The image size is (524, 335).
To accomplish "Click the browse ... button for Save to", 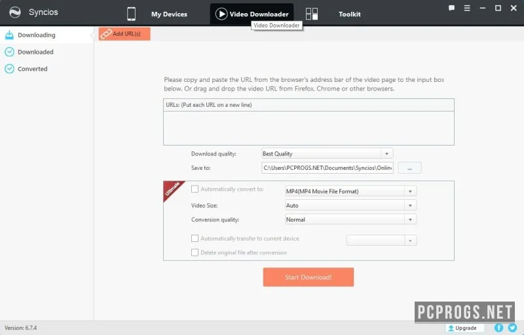I will click(410, 168).
